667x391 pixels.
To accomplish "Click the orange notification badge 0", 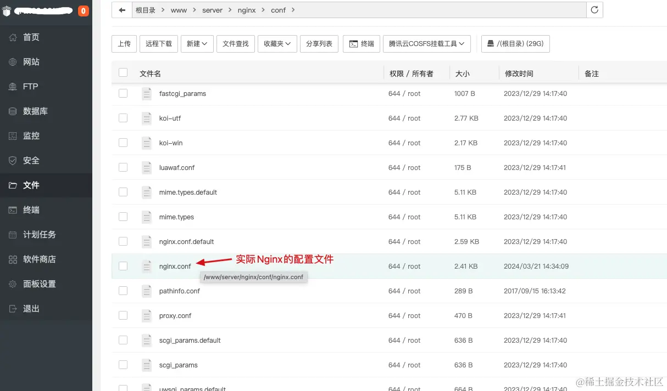I will pos(83,10).
